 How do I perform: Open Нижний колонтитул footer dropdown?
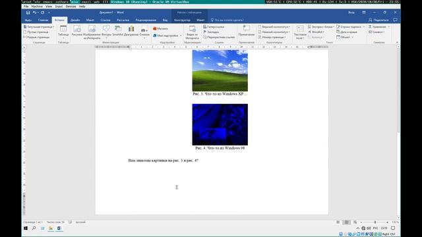pos(274,32)
